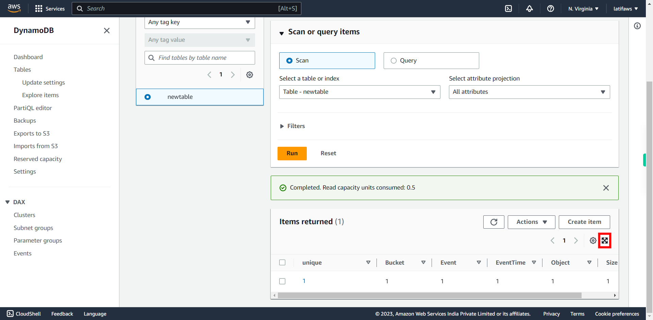The height and width of the screenshot is (320, 653).
Task: Open the latifaws account menu
Action: click(x=626, y=9)
